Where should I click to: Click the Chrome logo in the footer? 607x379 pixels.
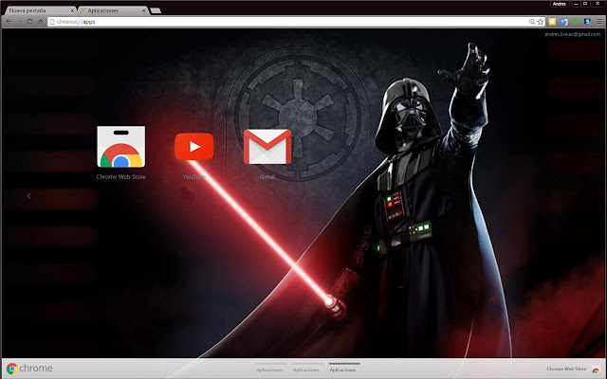(29, 369)
